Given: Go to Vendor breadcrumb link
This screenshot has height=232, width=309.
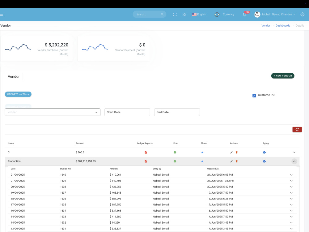Looking at the screenshot, I should point(266,26).
